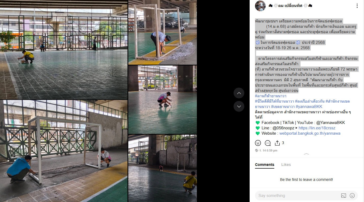Click the author's profile avatar
Screen dimensions: 364x202
tap(260, 6)
